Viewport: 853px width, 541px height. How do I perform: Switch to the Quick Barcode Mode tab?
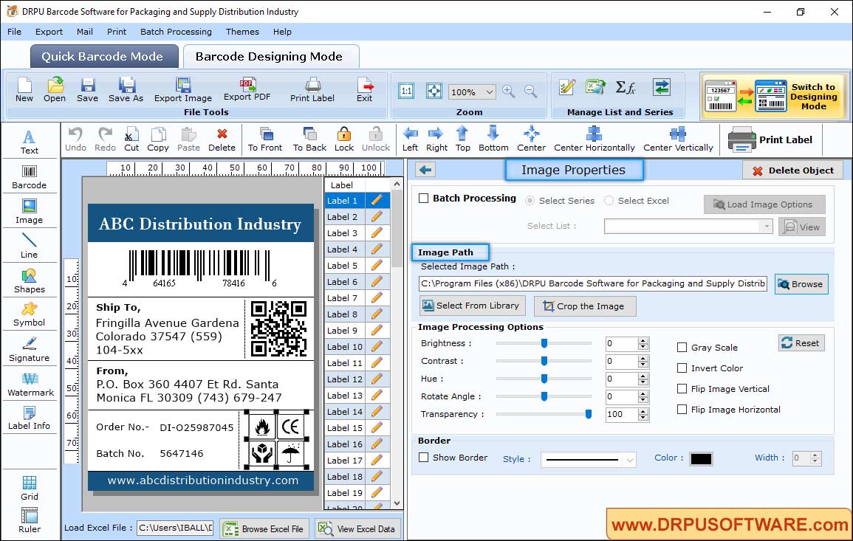tap(103, 57)
